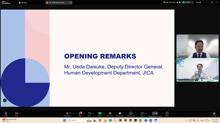Leave the meeting
This screenshot has width=220, height=123.
tap(215, 113)
